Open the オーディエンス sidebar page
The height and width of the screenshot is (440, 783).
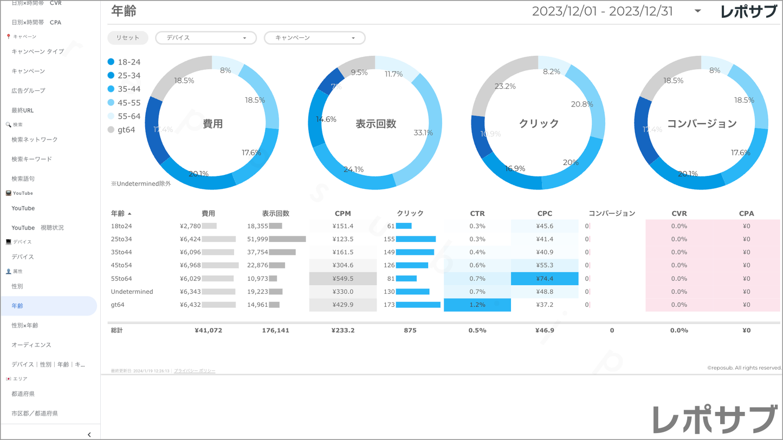click(x=31, y=345)
